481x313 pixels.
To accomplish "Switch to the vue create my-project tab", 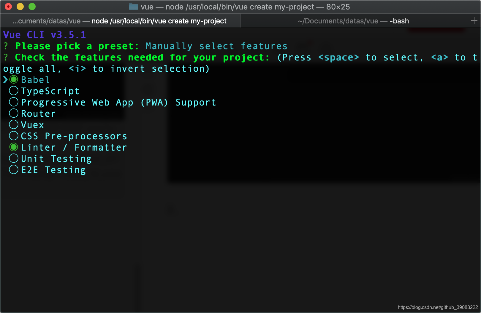I will pyautogui.click(x=120, y=21).
